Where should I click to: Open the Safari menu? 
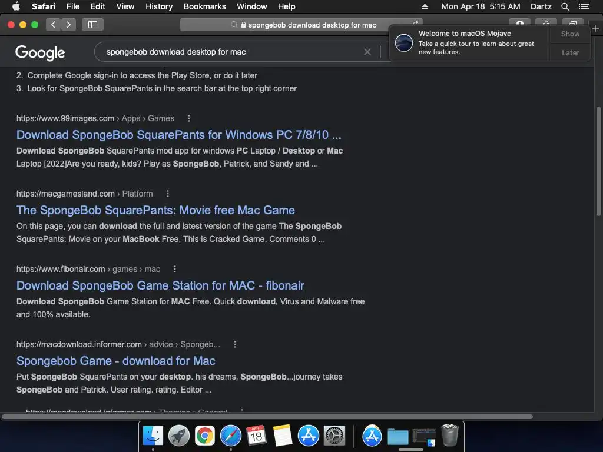click(44, 6)
